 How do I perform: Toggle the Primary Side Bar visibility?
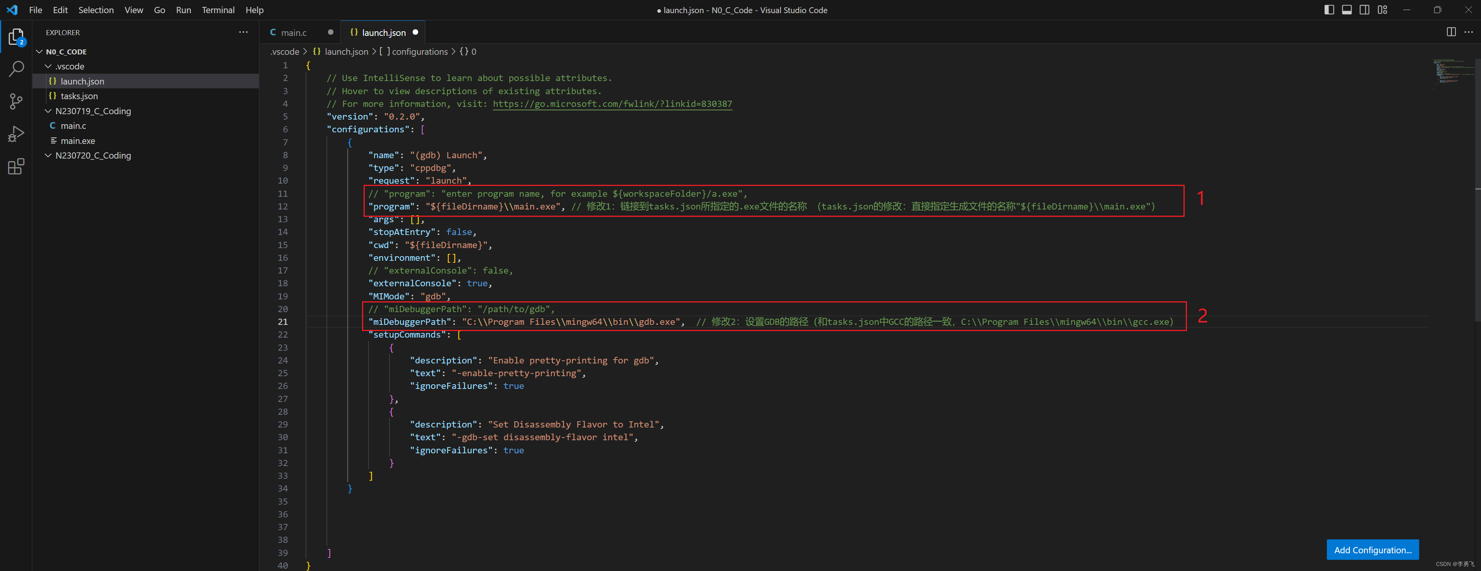coord(1329,10)
